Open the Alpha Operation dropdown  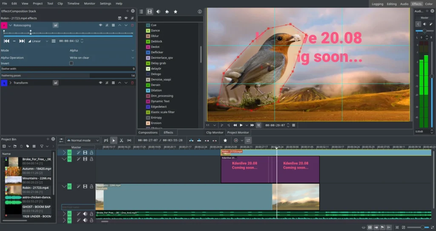(x=102, y=58)
